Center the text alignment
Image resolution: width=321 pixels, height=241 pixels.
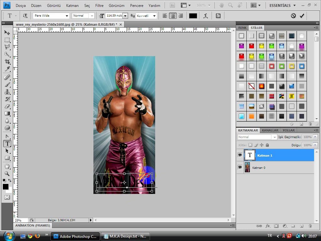click(173, 16)
